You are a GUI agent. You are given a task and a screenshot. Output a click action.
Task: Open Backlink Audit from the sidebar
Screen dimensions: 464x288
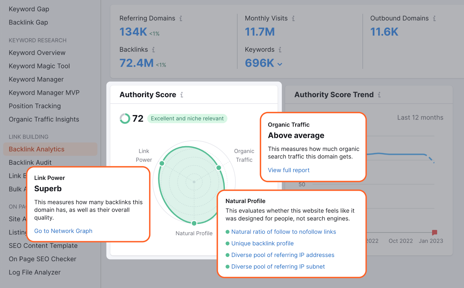click(30, 162)
